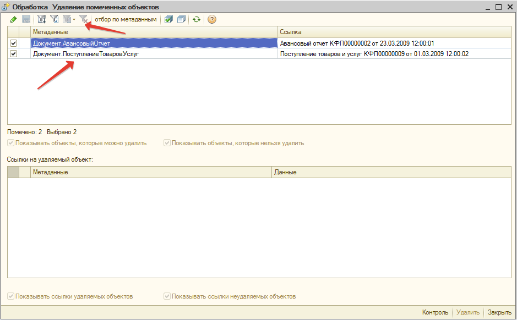
Task: Click the Ссылка column header in top table
Action: 394,32
